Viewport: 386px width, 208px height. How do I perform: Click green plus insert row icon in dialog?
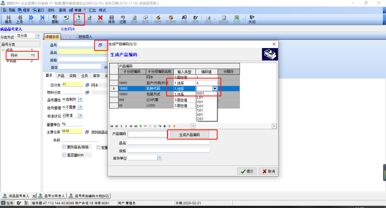[x=141, y=126]
